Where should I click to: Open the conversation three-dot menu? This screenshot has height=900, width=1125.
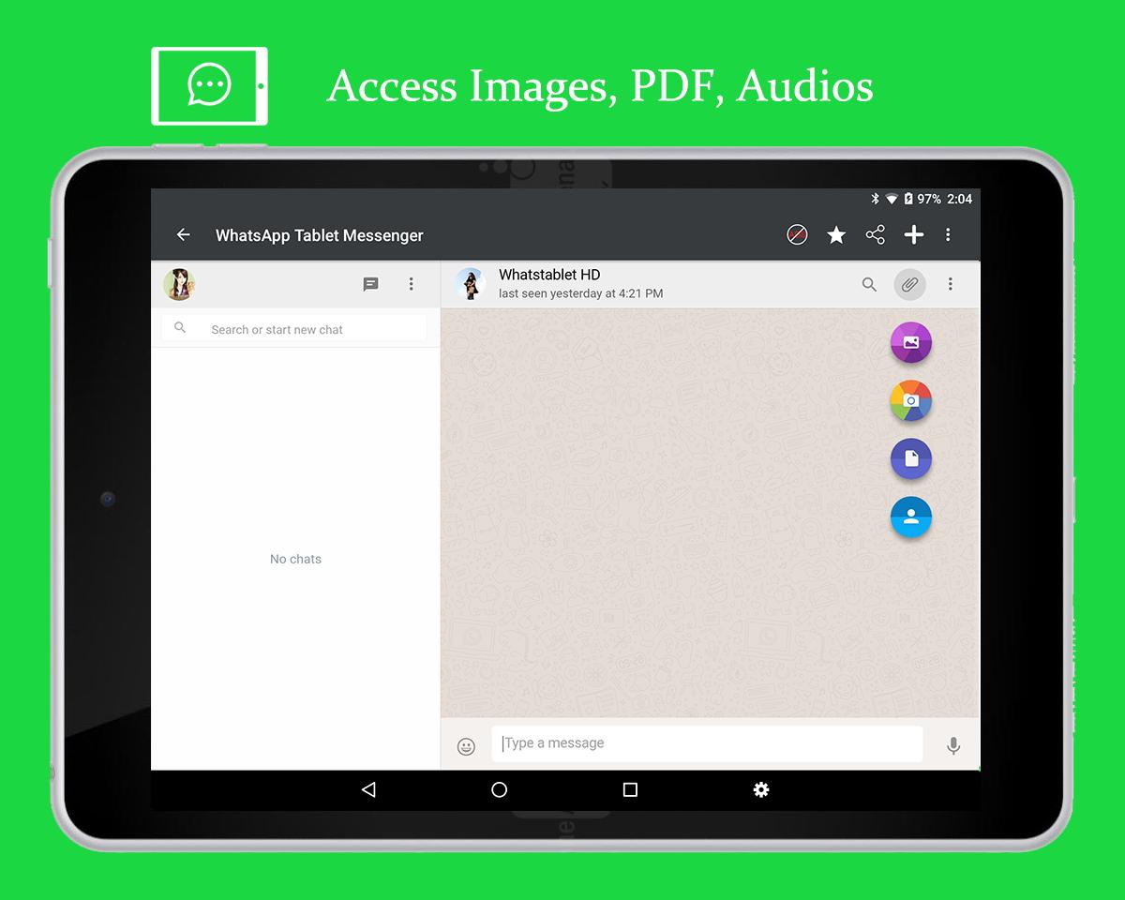point(950,284)
